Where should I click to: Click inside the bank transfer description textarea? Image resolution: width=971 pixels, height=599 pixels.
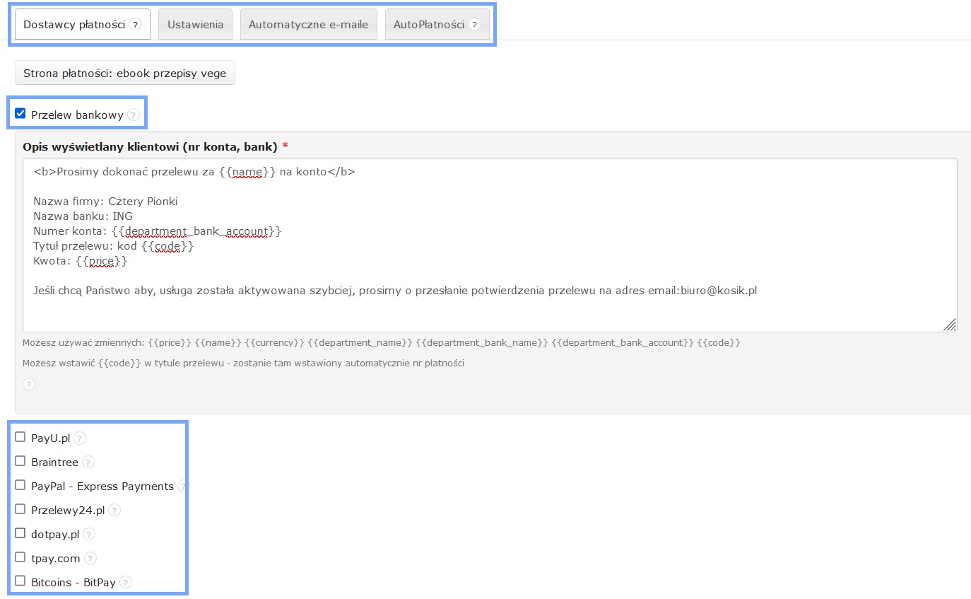[x=490, y=245]
